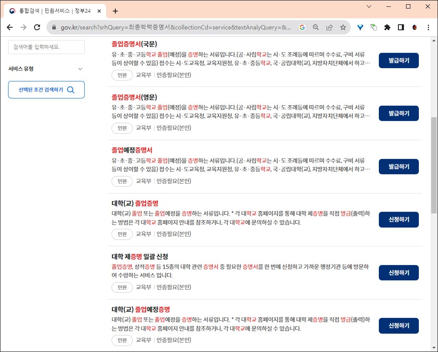Screen dimensions: 438x352
Task: Click the 검색어를 입력하세요 search field
Action: click(x=46, y=47)
